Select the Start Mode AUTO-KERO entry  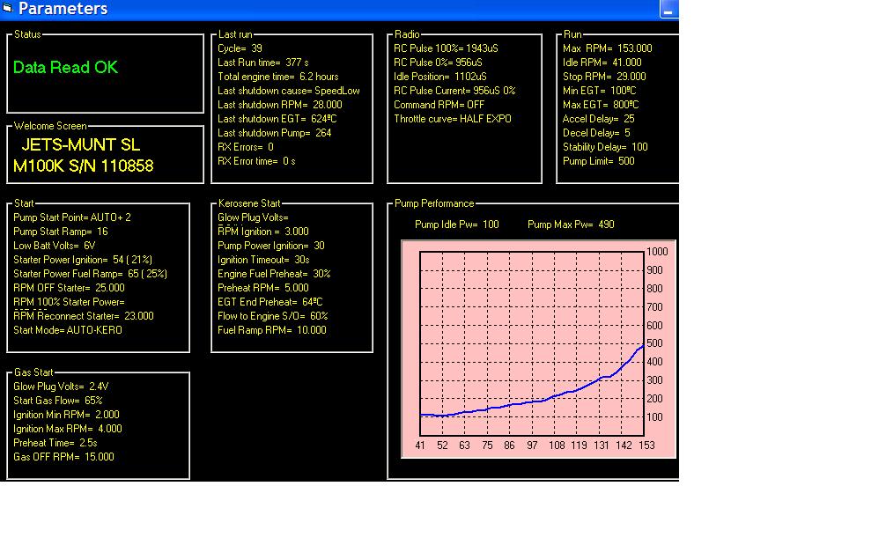[x=68, y=330]
